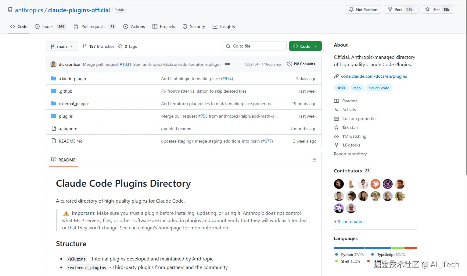This screenshot has width=467, height=276.
Task: Click the Fork icon button
Action: click(x=390, y=10)
